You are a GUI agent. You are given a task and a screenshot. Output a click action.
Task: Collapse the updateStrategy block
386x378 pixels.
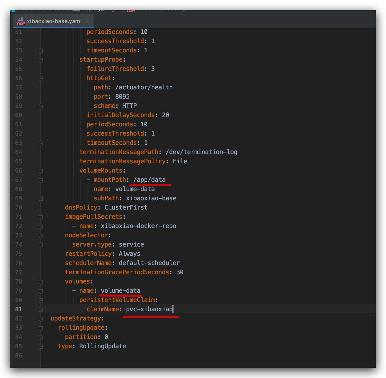click(41, 319)
